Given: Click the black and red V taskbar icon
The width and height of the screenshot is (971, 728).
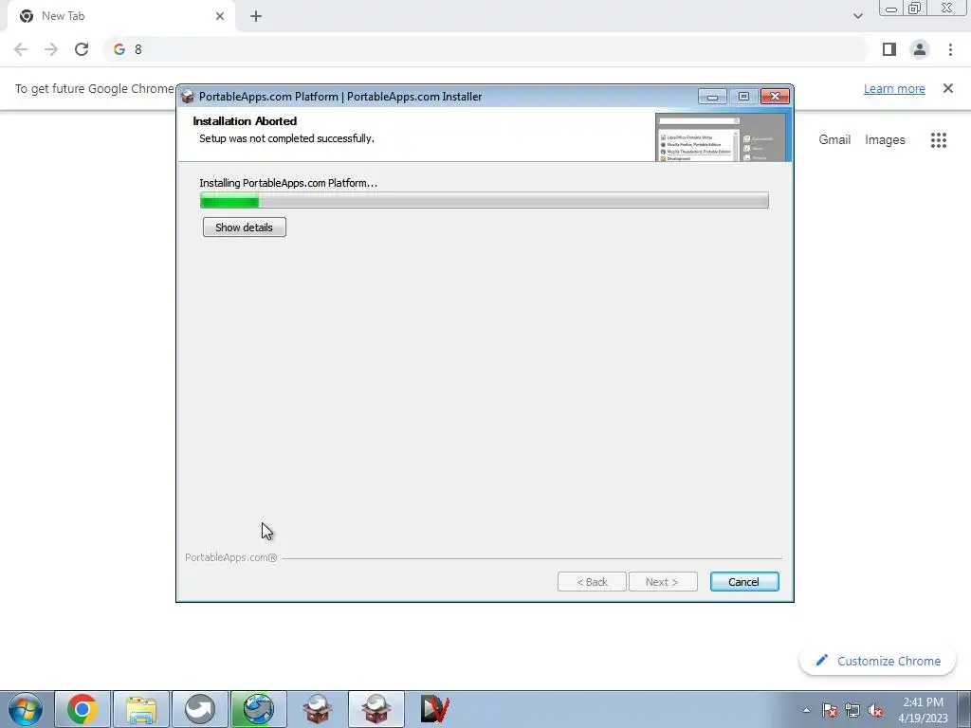Looking at the screenshot, I should [x=434, y=709].
